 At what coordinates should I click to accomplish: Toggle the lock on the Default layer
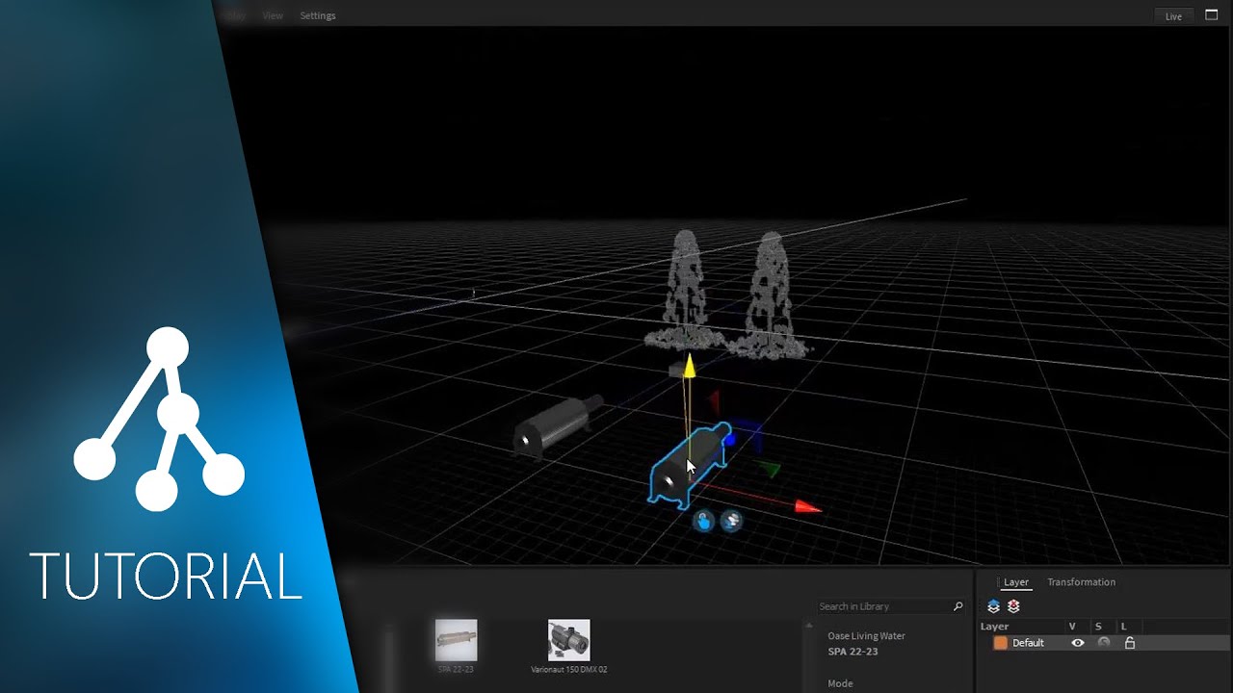[x=1130, y=643]
